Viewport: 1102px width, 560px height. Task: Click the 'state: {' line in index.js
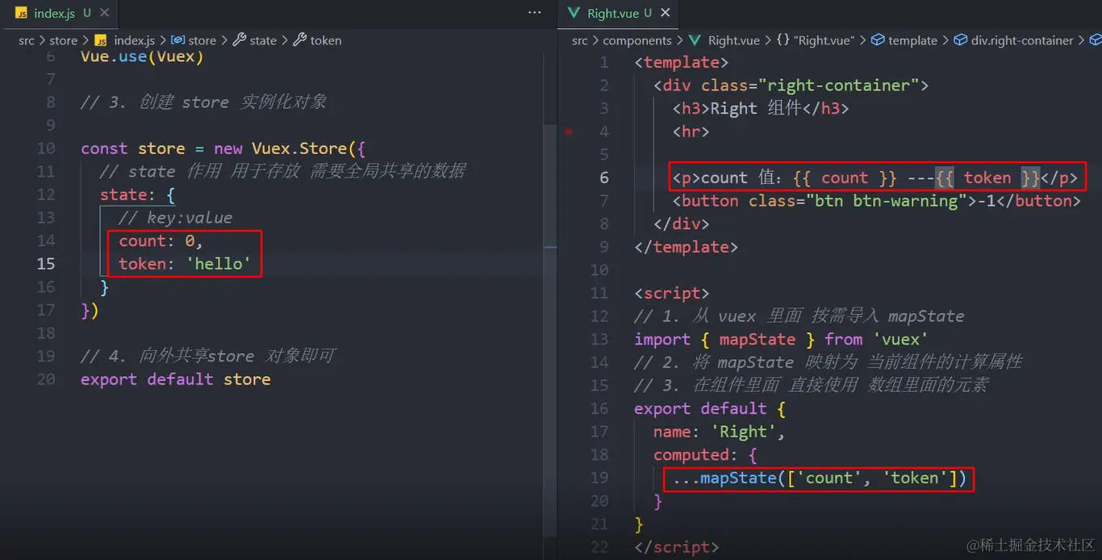point(137,194)
